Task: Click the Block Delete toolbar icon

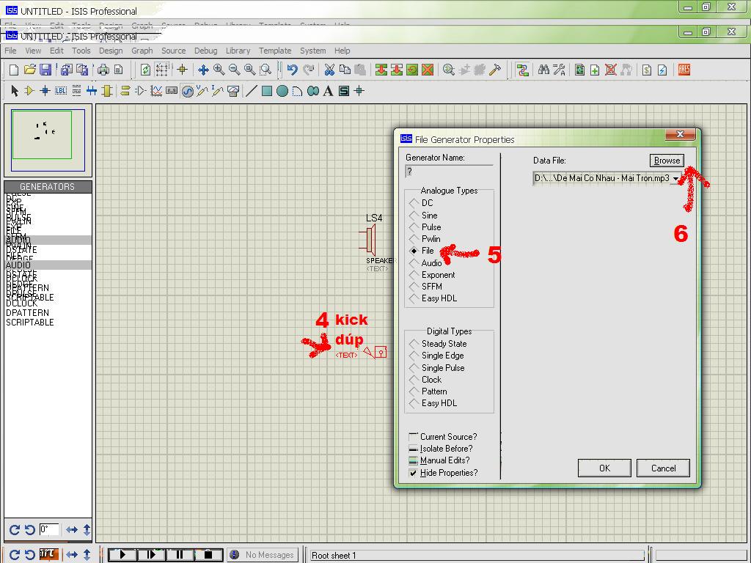Action: point(428,70)
